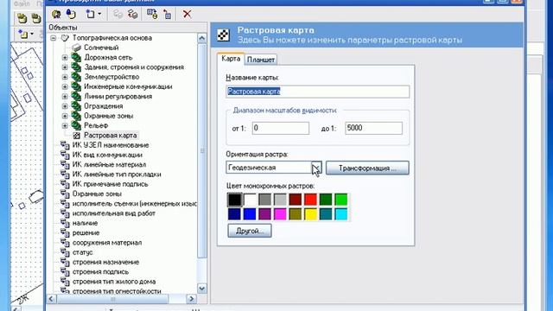
Task: Click the Рельеф layer icon
Action: tap(76, 125)
